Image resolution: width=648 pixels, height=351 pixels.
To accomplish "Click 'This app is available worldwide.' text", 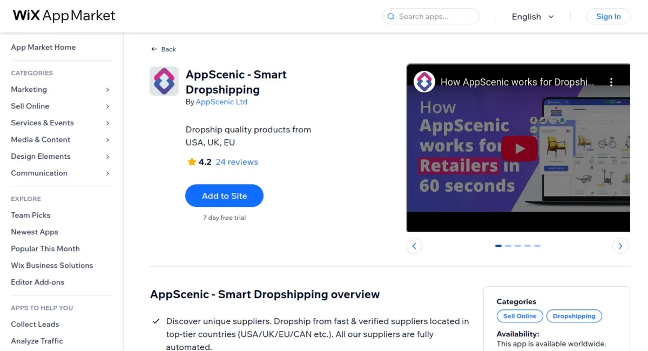I will [551, 344].
